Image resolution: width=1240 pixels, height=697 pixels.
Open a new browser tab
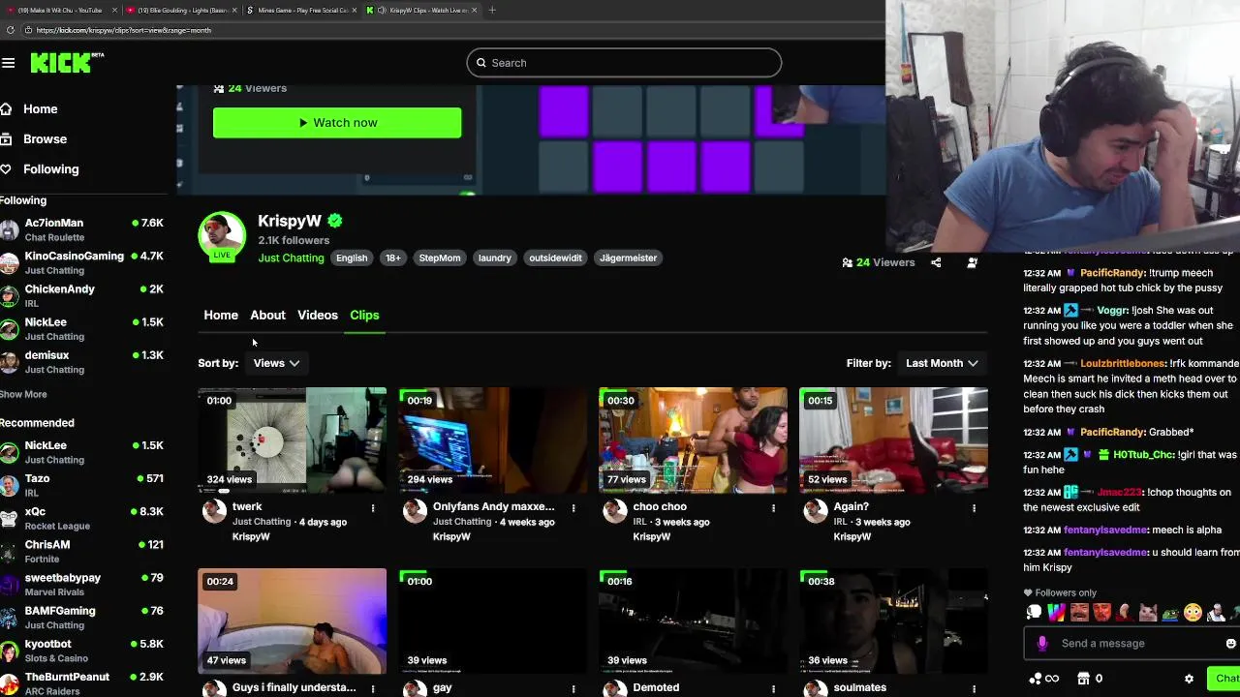click(492, 10)
